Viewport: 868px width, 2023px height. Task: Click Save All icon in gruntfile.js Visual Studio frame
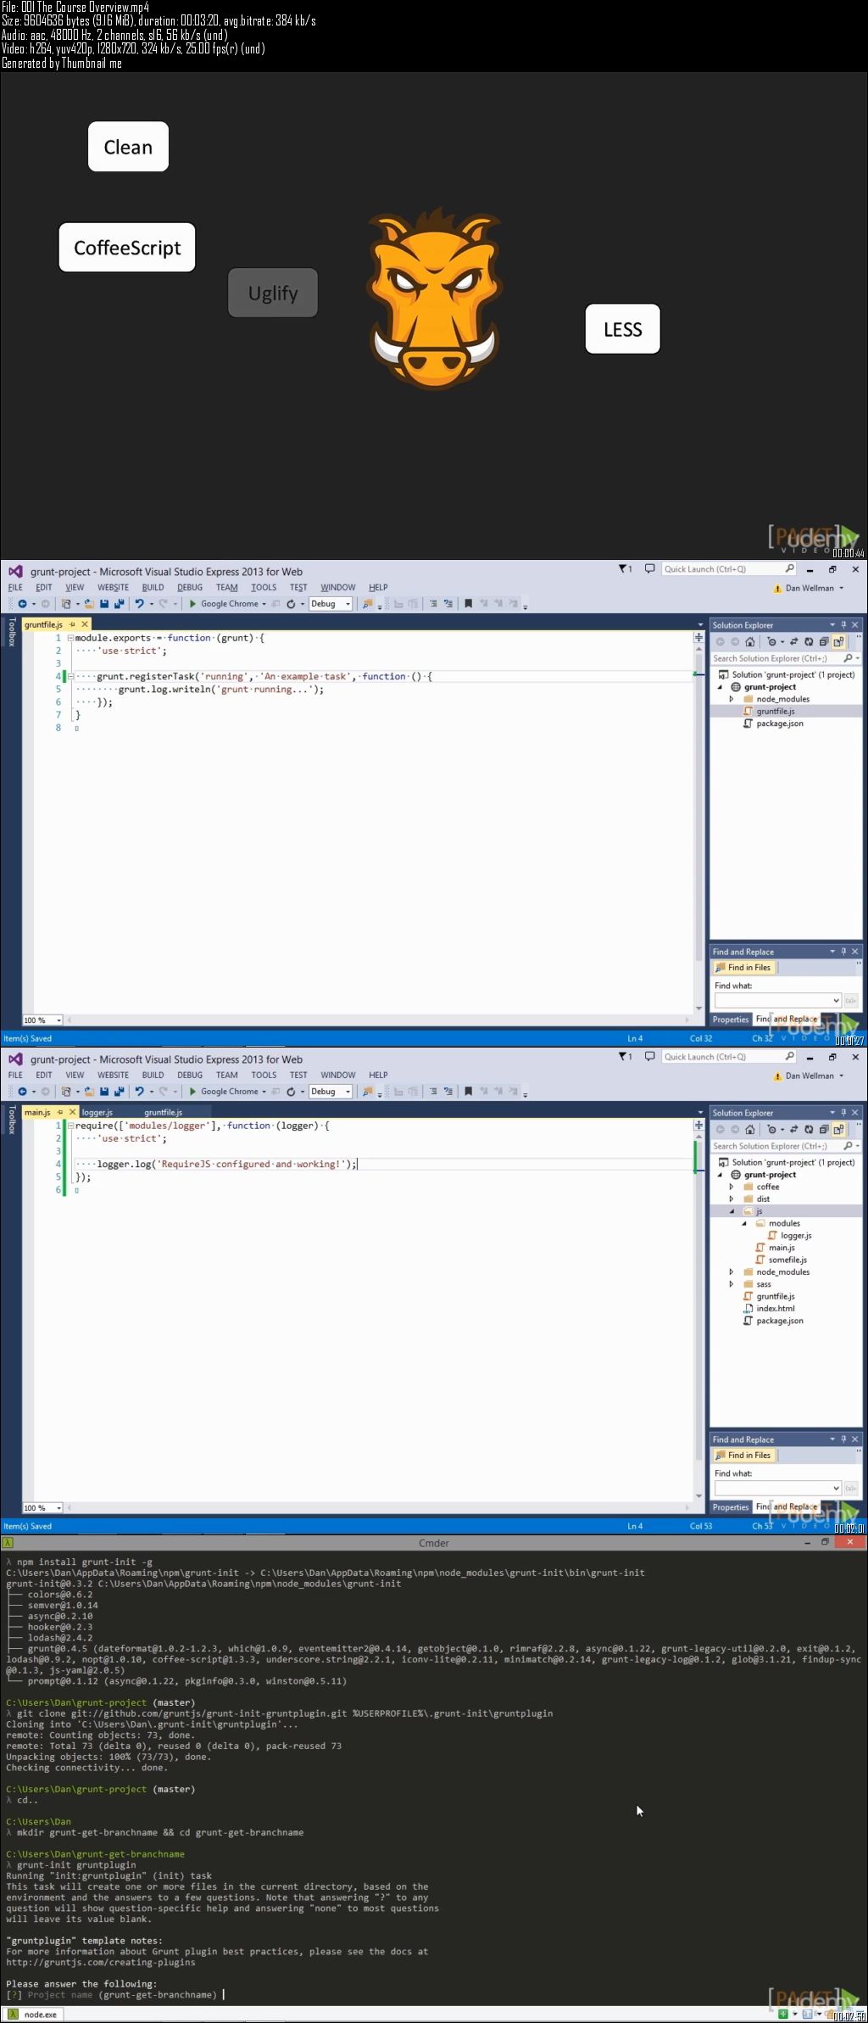tap(119, 604)
